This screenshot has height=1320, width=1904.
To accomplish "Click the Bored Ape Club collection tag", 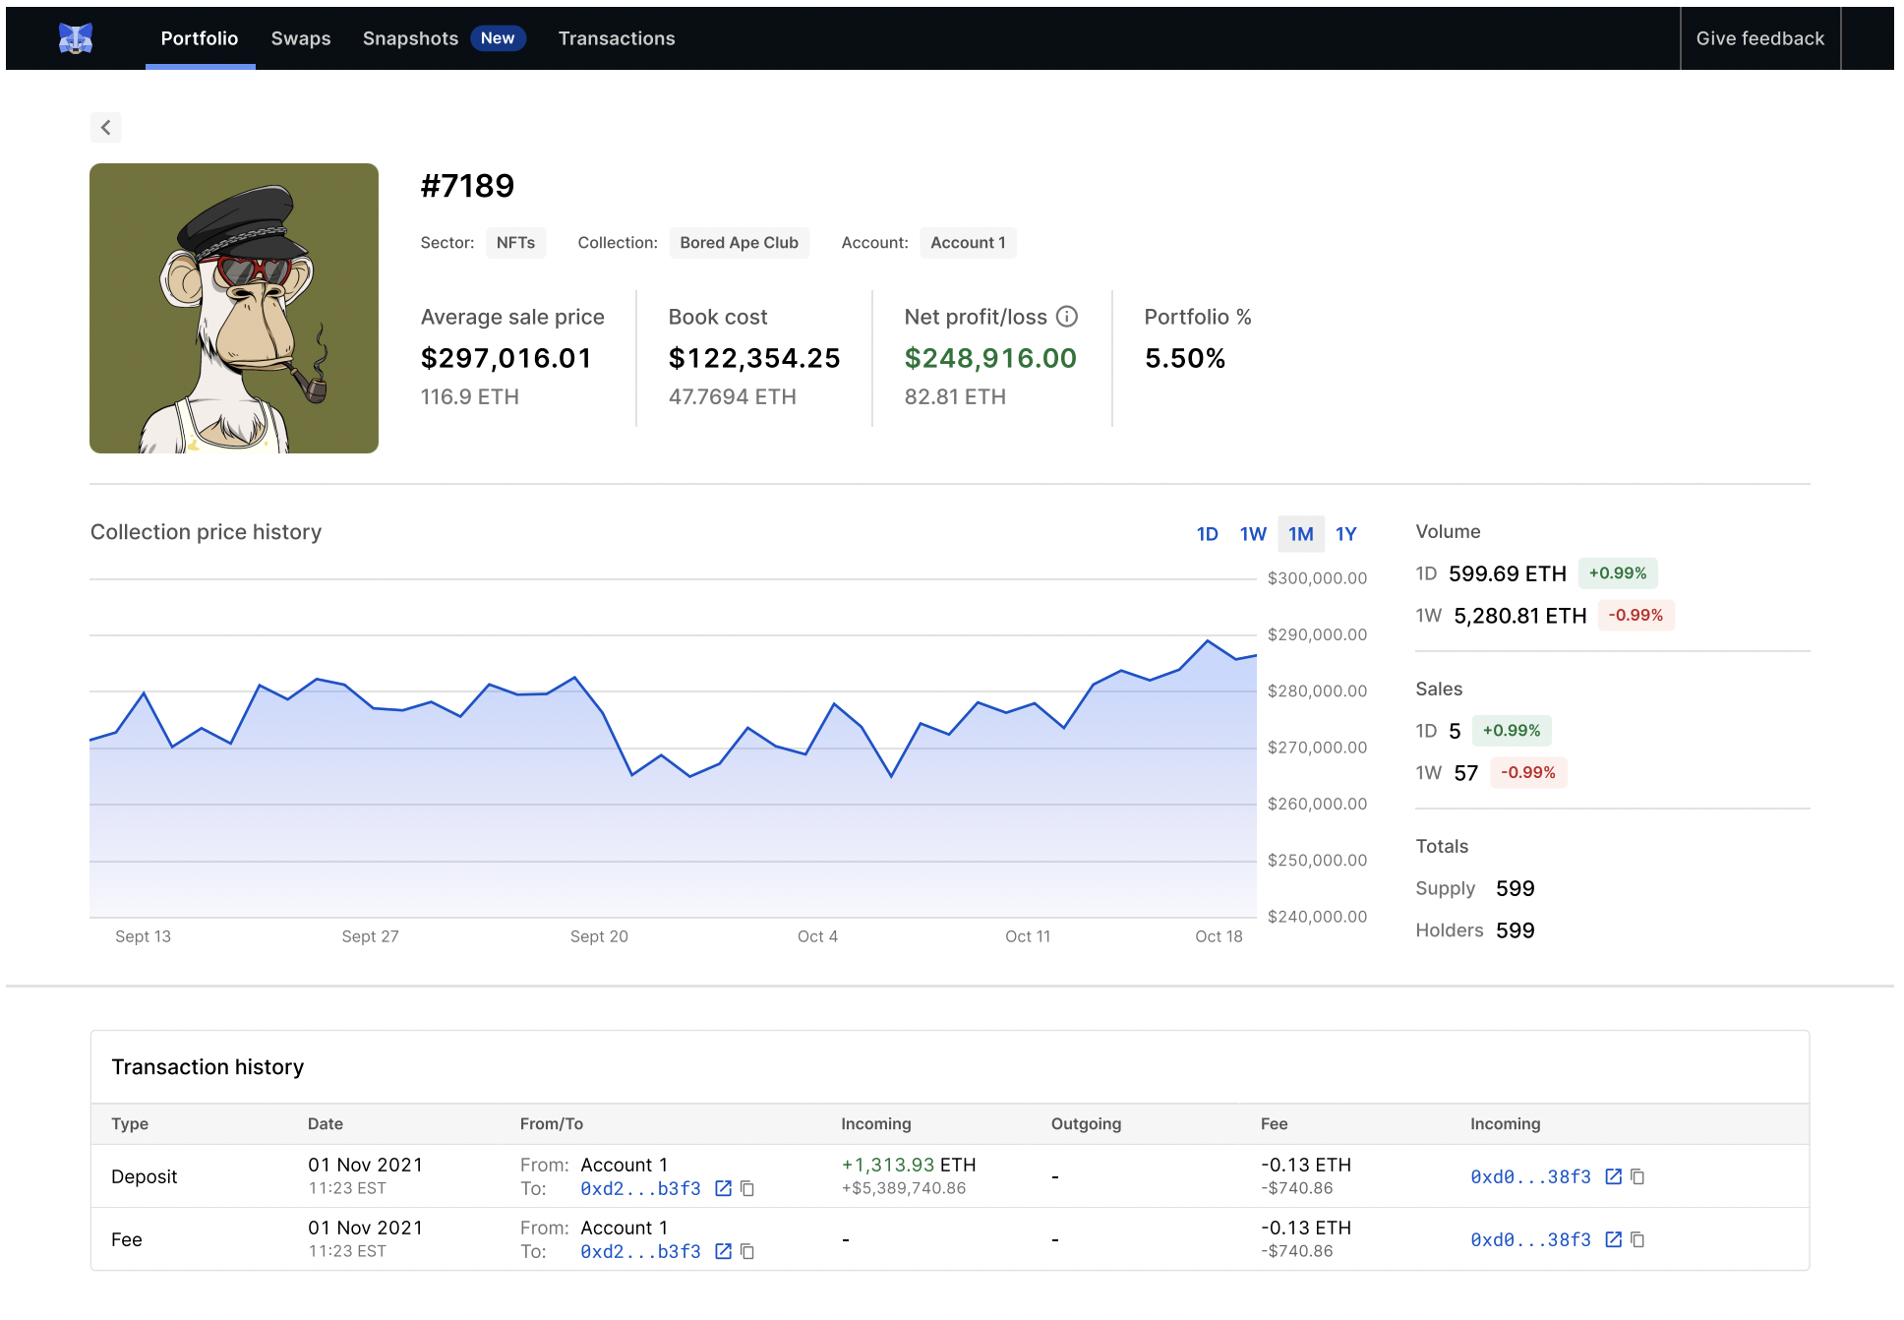I will pos(740,243).
